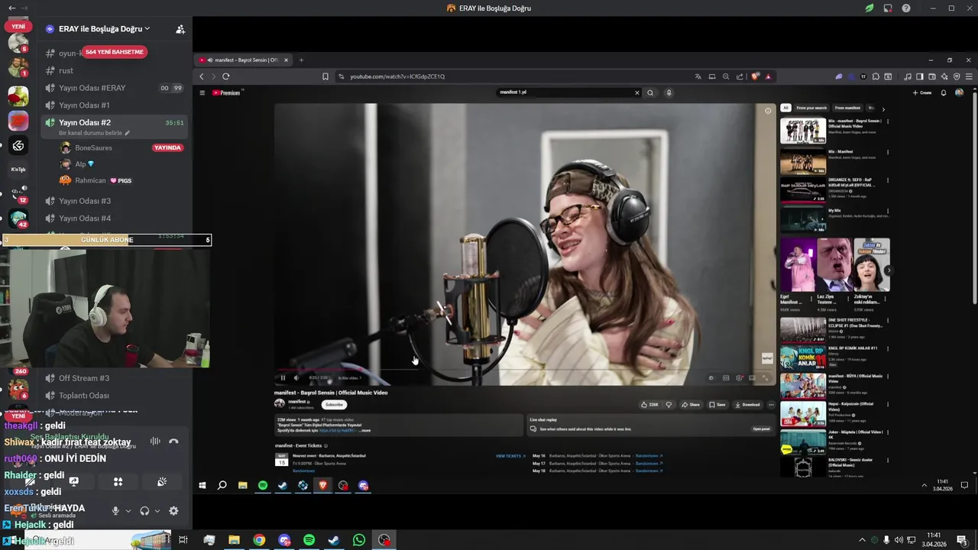Click the YouTube search magnifier button

(x=650, y=92)
